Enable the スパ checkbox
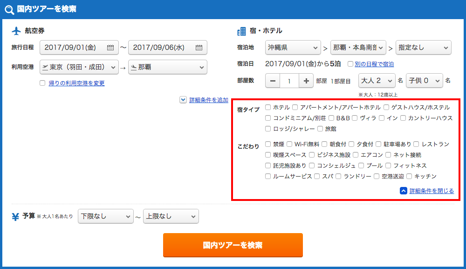The image size is (466, 269). tap(317, 176)
